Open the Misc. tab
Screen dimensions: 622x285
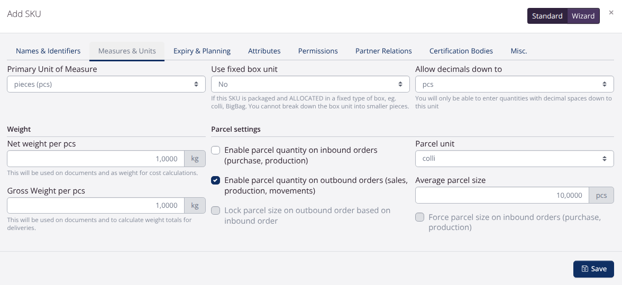pos(518,51)
